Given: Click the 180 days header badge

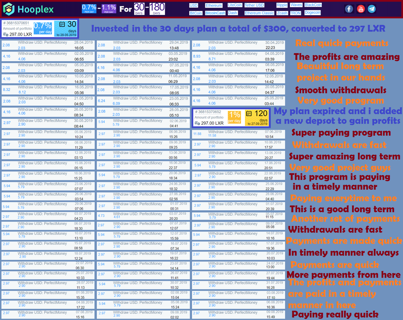Looking at the screenshot, I should point(157,9).
